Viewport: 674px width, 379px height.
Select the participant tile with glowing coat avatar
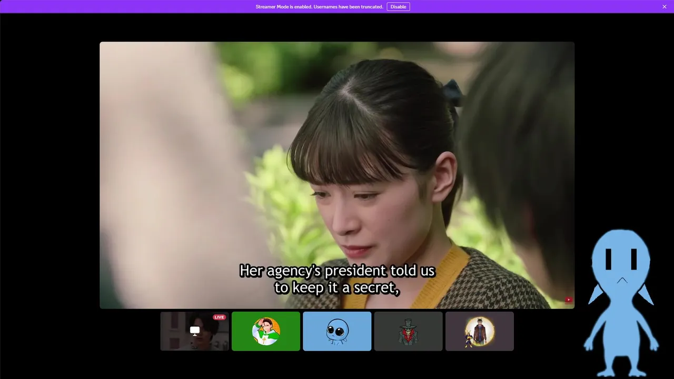(480, 331)
